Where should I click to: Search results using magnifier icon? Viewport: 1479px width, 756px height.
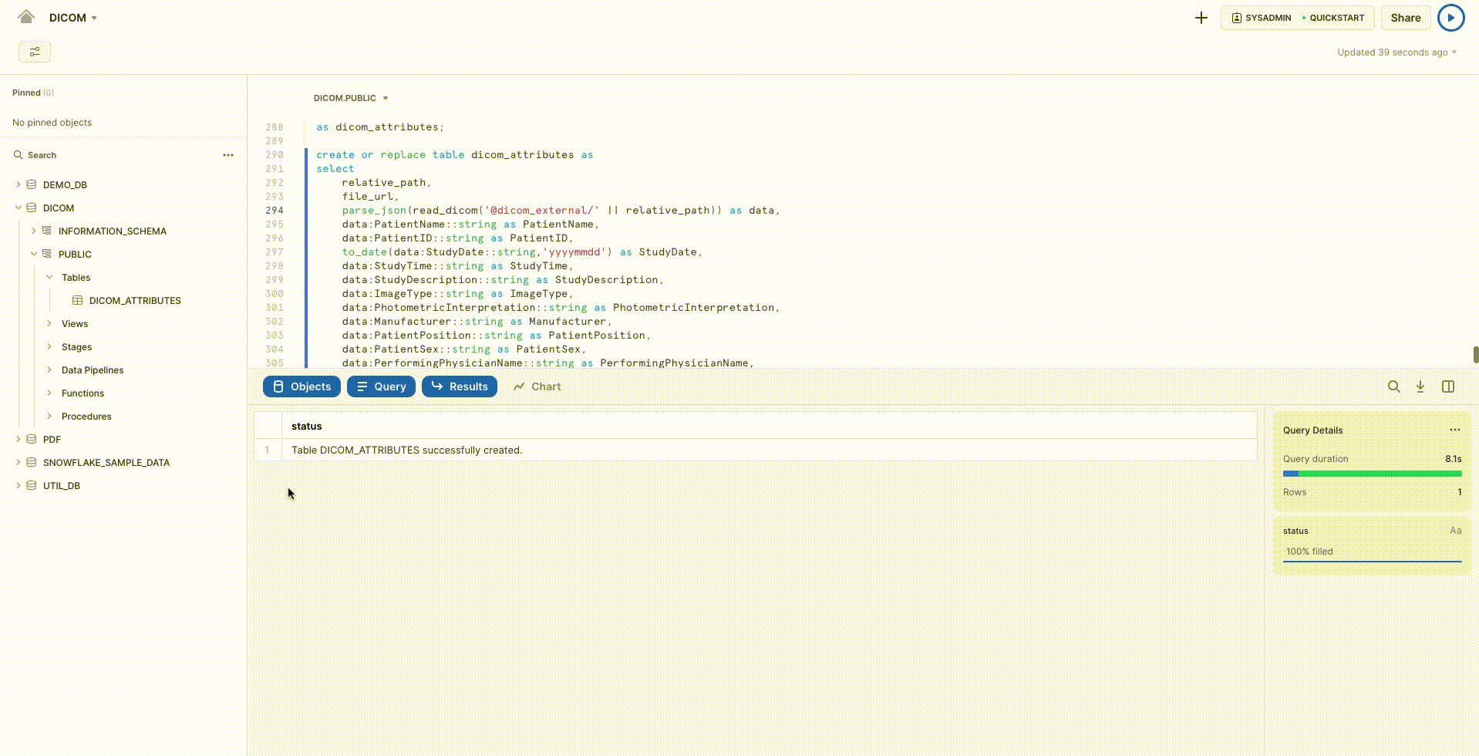pyautogui.click(x=1393, y=386)
